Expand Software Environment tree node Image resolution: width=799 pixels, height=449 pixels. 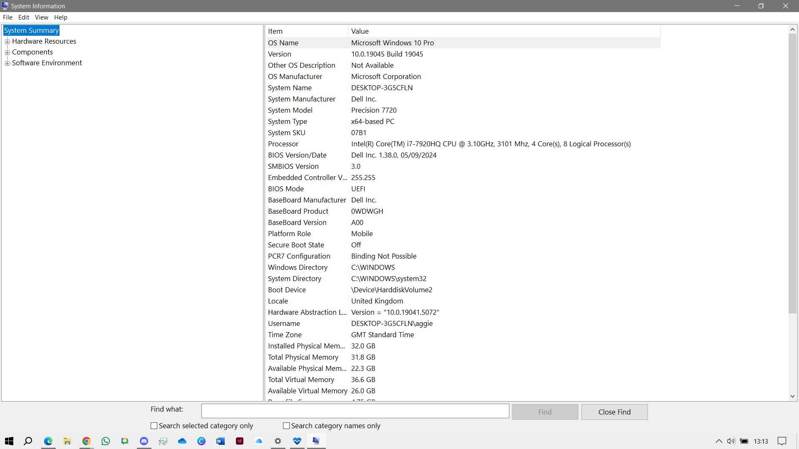click(7, 63)
